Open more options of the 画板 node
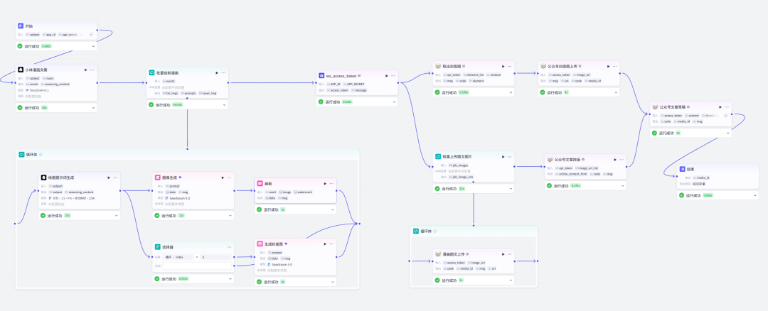The image size is (768, 311). point(331,183)
